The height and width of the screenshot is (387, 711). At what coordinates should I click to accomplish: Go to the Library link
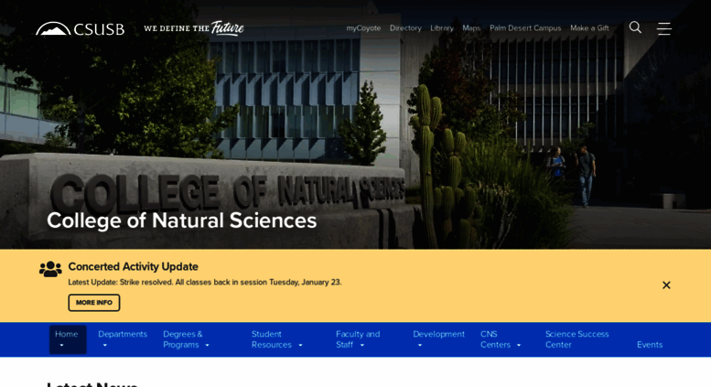point(442,28)
